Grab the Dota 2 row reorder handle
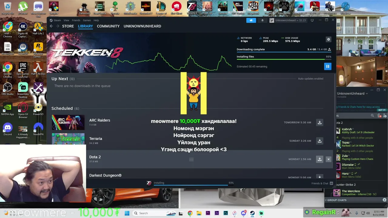This screenshot has width=388, height=218. pos(191,159)
